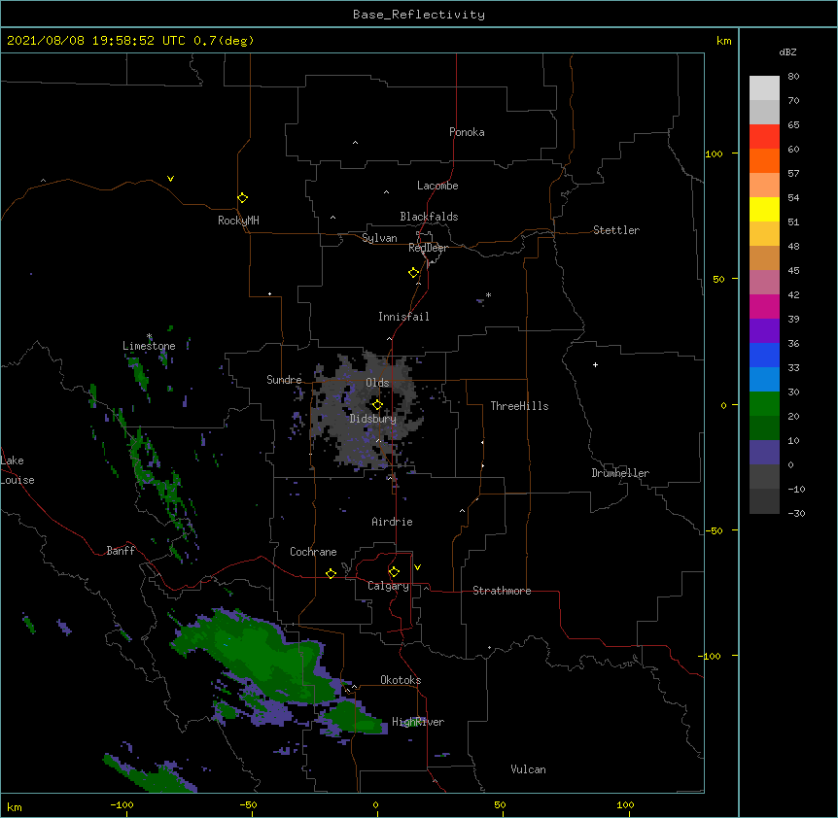Pick the dark orange swatch below 60
Image resolution: width=838 pixels, height=818 pixels.
click(x=764, y=160)
